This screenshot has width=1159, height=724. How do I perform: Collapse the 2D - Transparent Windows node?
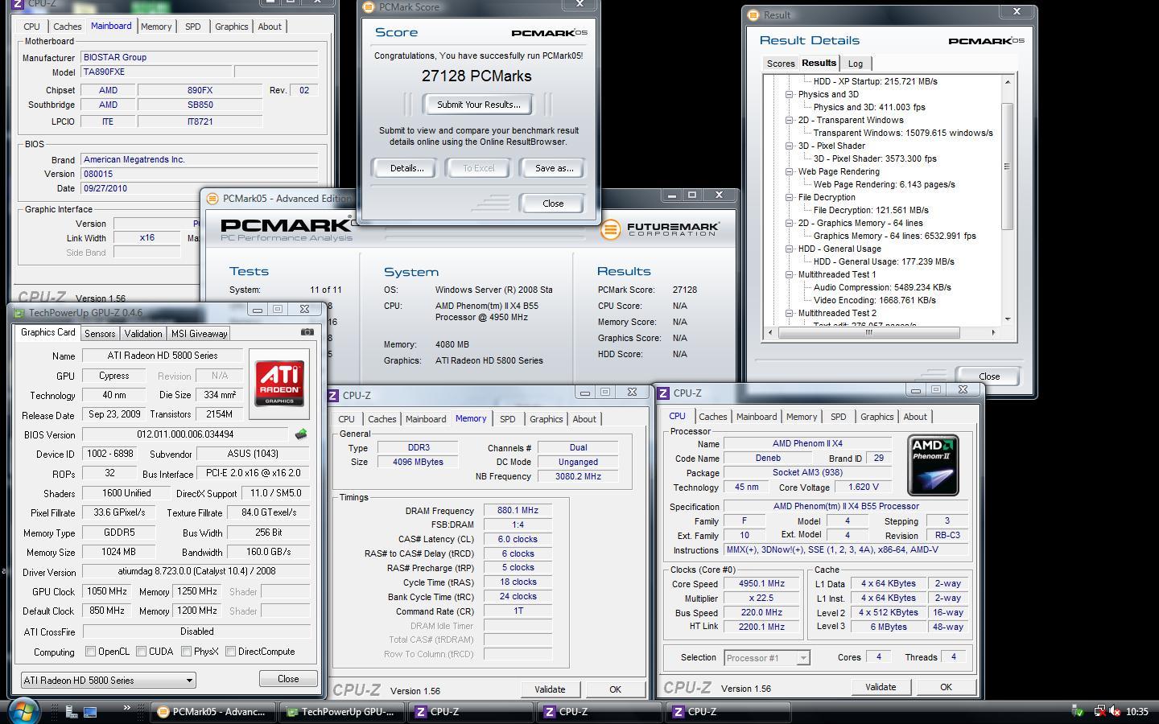pos(790,120)
